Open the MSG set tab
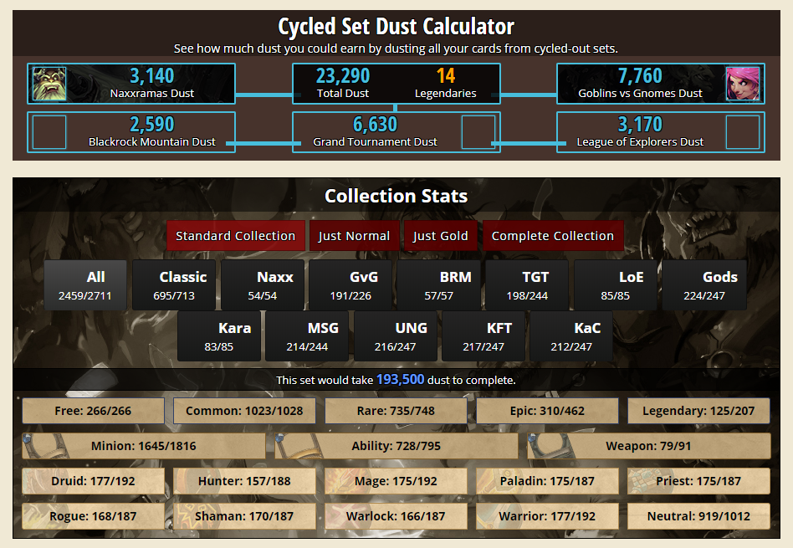Image resolution: width=793 pixels, height=548 pixels. (x=307, y=336)
